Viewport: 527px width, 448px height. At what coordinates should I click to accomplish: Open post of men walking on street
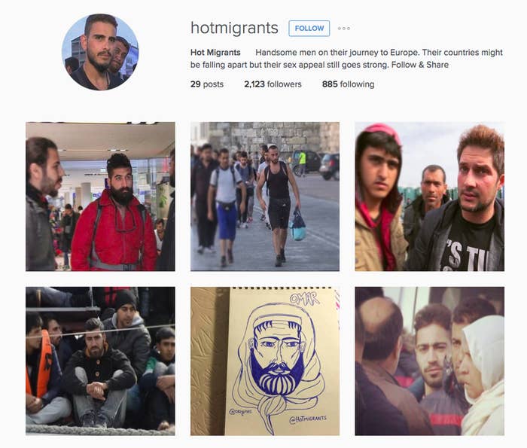click(265, 197)
